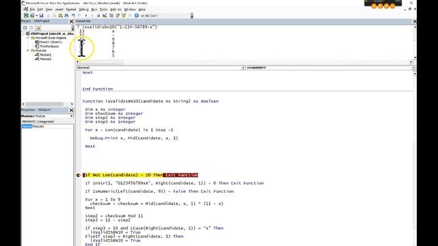Click View Code icon in Project pane

pyautogui.click(x=25, y=27)
